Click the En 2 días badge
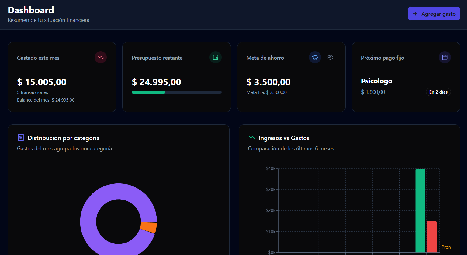Viewport: 467px width, 255px height. point(438,92)
